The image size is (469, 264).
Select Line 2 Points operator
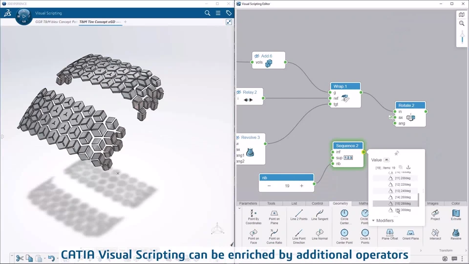pyautogui.click(x=299, y=215)
